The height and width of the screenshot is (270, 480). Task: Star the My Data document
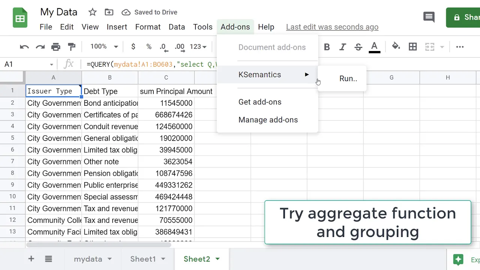point(92,12)
